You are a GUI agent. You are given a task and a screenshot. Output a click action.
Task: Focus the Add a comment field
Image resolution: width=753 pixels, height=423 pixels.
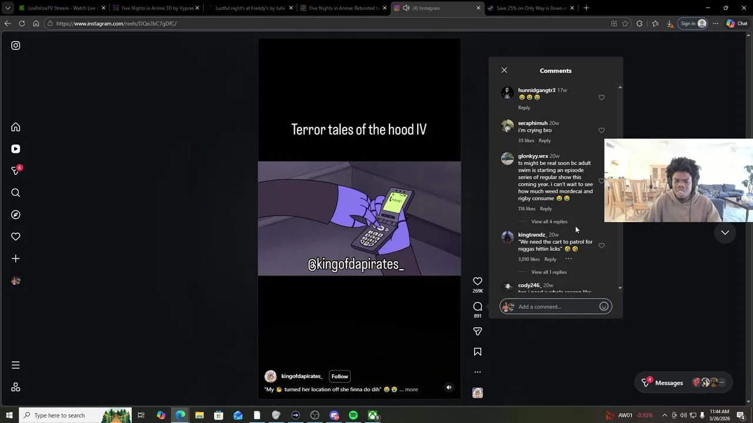[556, 307]
